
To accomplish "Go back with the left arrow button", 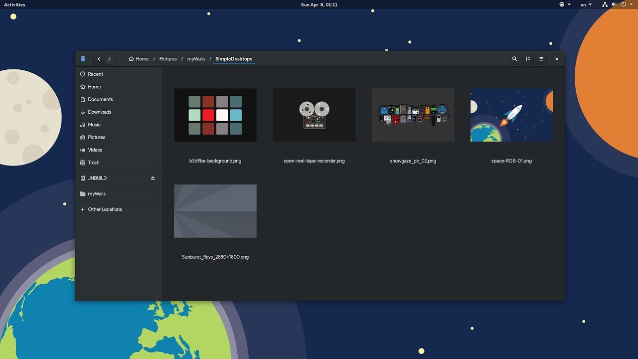I will point(99,59).
